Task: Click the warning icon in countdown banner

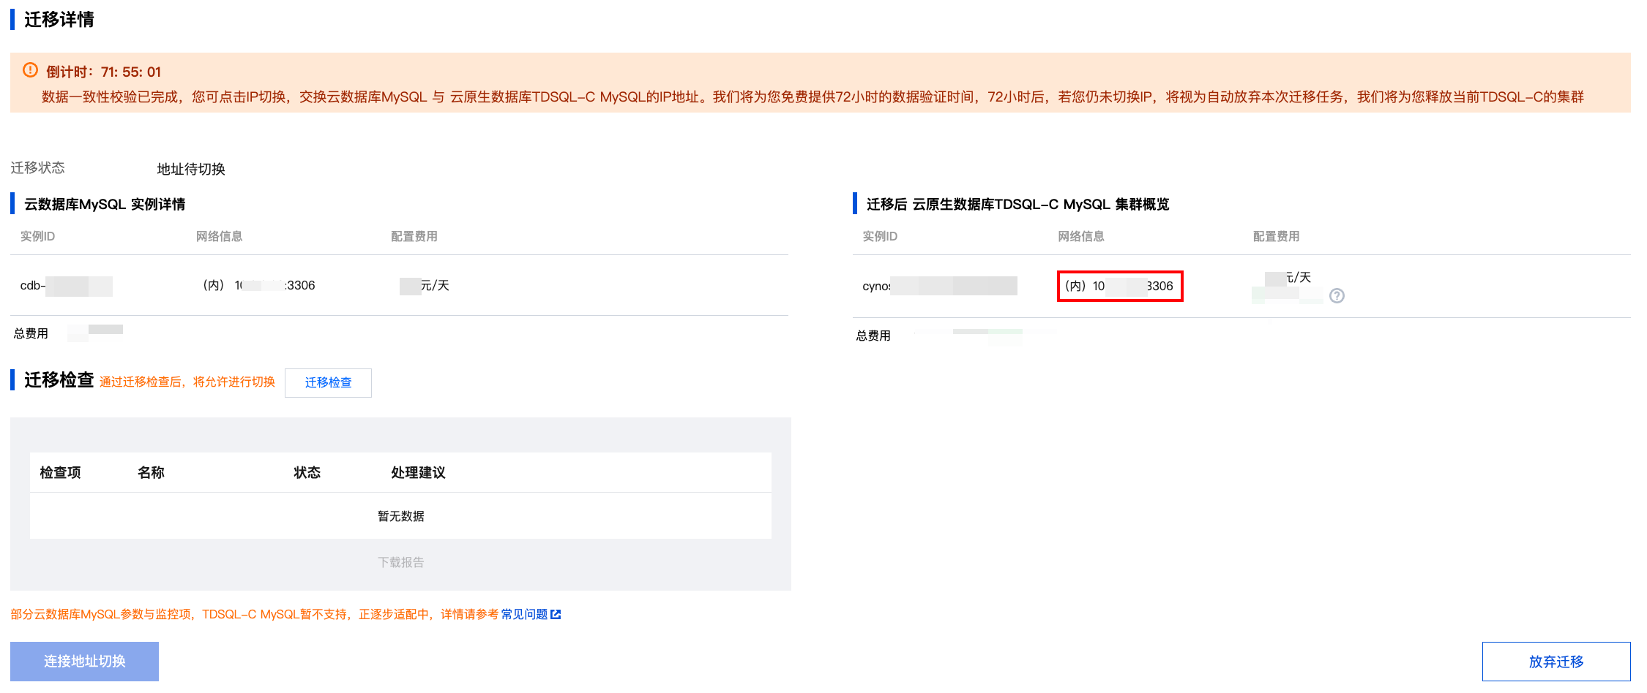Action: 30,70
